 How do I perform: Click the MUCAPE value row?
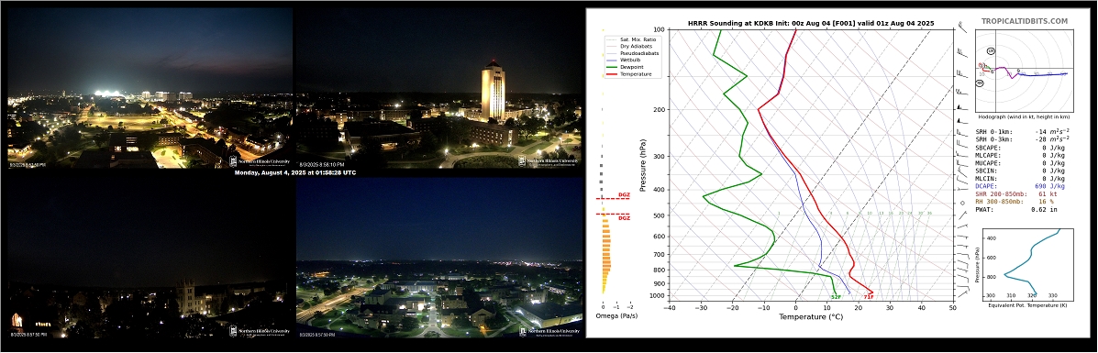point(1020,162)
